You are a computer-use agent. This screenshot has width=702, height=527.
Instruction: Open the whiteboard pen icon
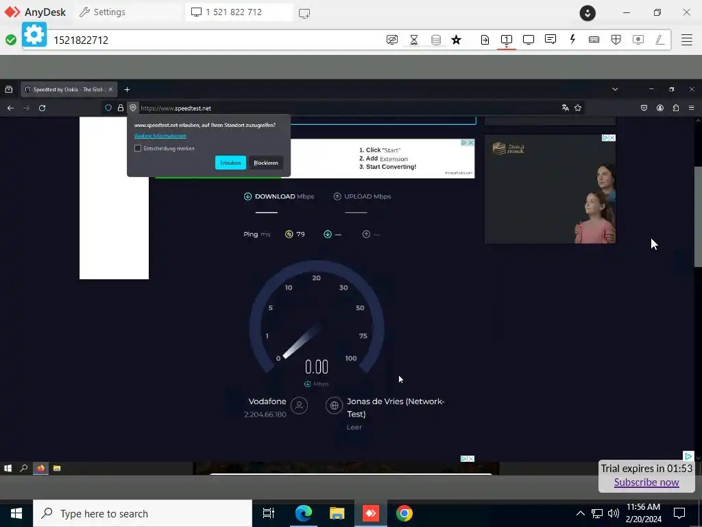[659, 40]
